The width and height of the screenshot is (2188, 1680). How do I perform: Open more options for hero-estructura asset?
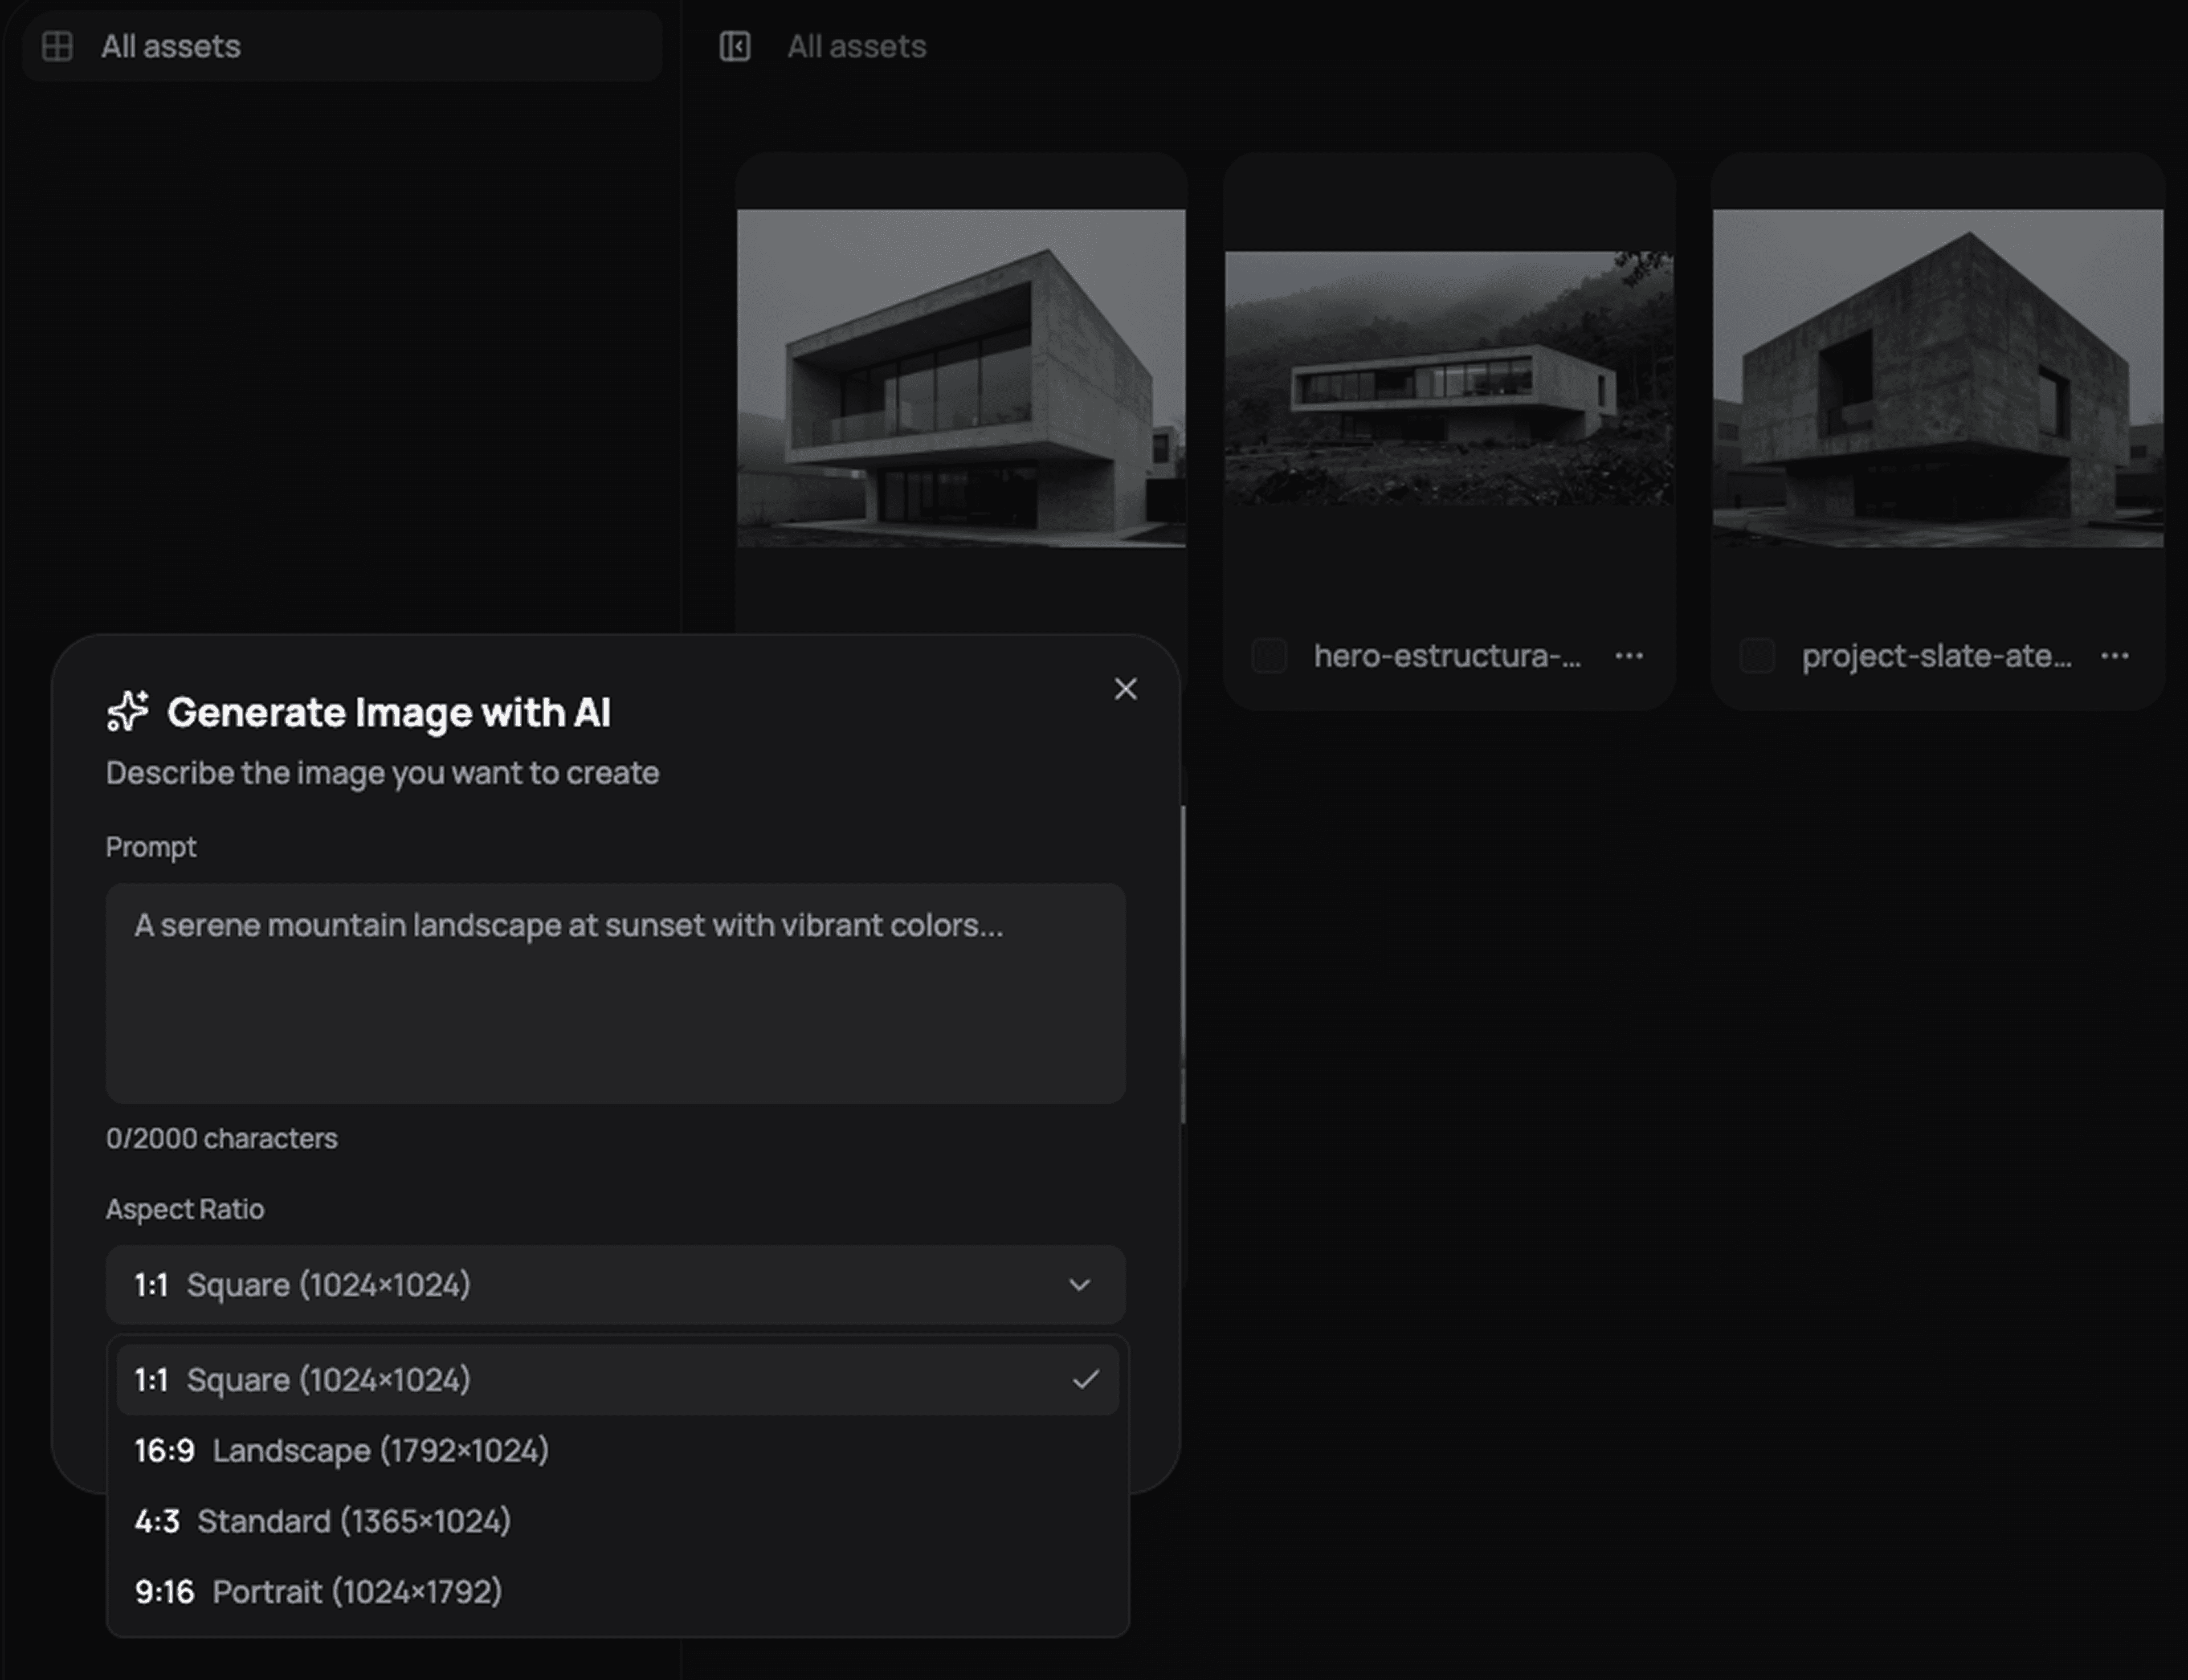point(1629,656)
